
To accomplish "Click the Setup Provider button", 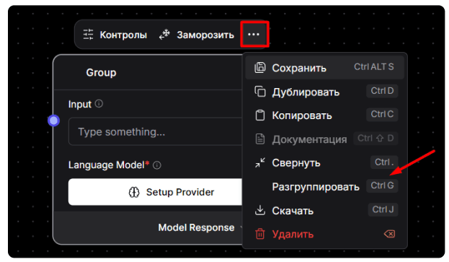I will click(x=156, y=192).
